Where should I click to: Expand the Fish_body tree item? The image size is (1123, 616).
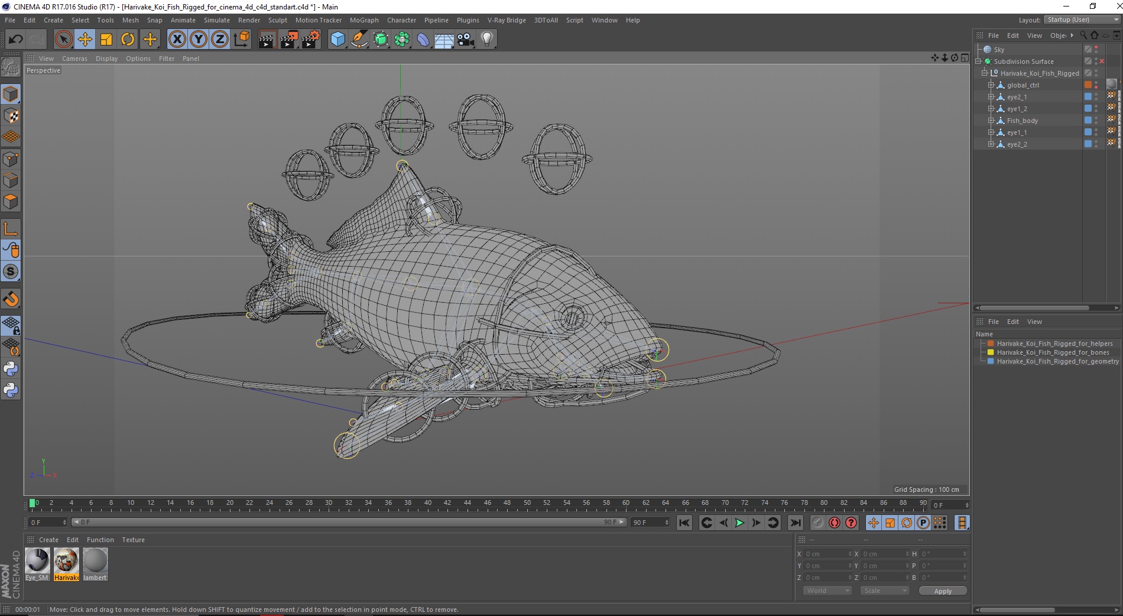pyautogui.click(x=991, y=121)
